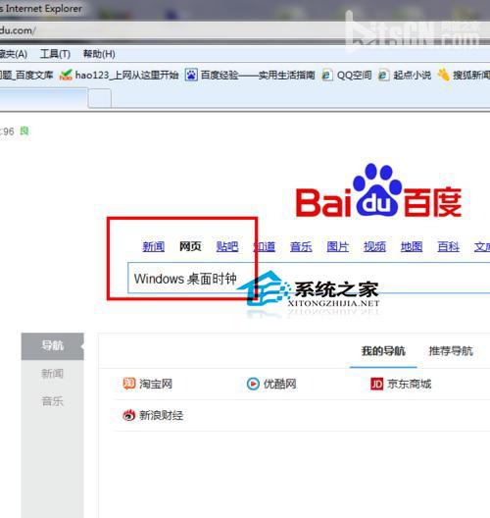This screenshot has width=490, height=518.
Task: Select 音乐 in the left sidebar
Action: coord(53,401)
